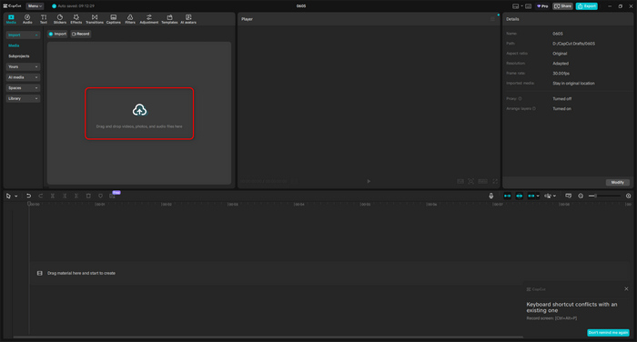This screenshot has width=637, height=342.
Task: Click the Import button above the media area
Action: point(57,34)
